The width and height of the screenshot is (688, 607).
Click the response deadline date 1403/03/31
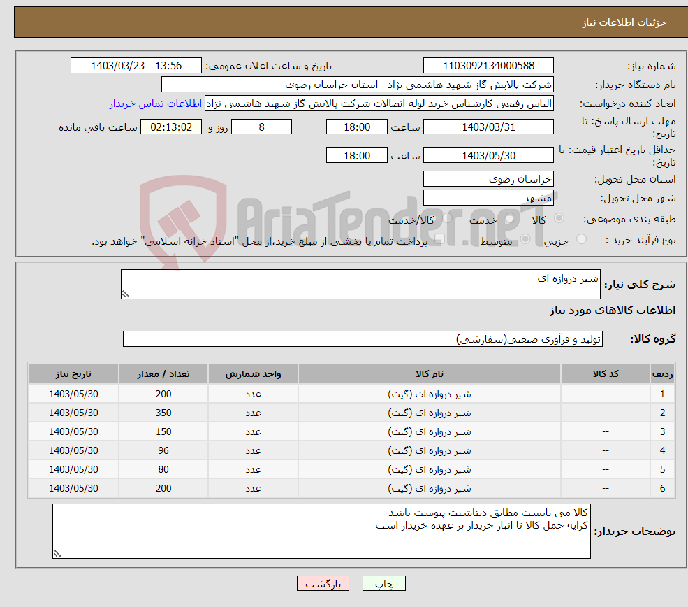(x=488, y=127)
